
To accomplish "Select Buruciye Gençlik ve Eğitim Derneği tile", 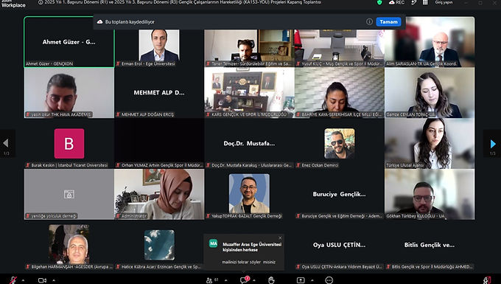I will 340,194.
